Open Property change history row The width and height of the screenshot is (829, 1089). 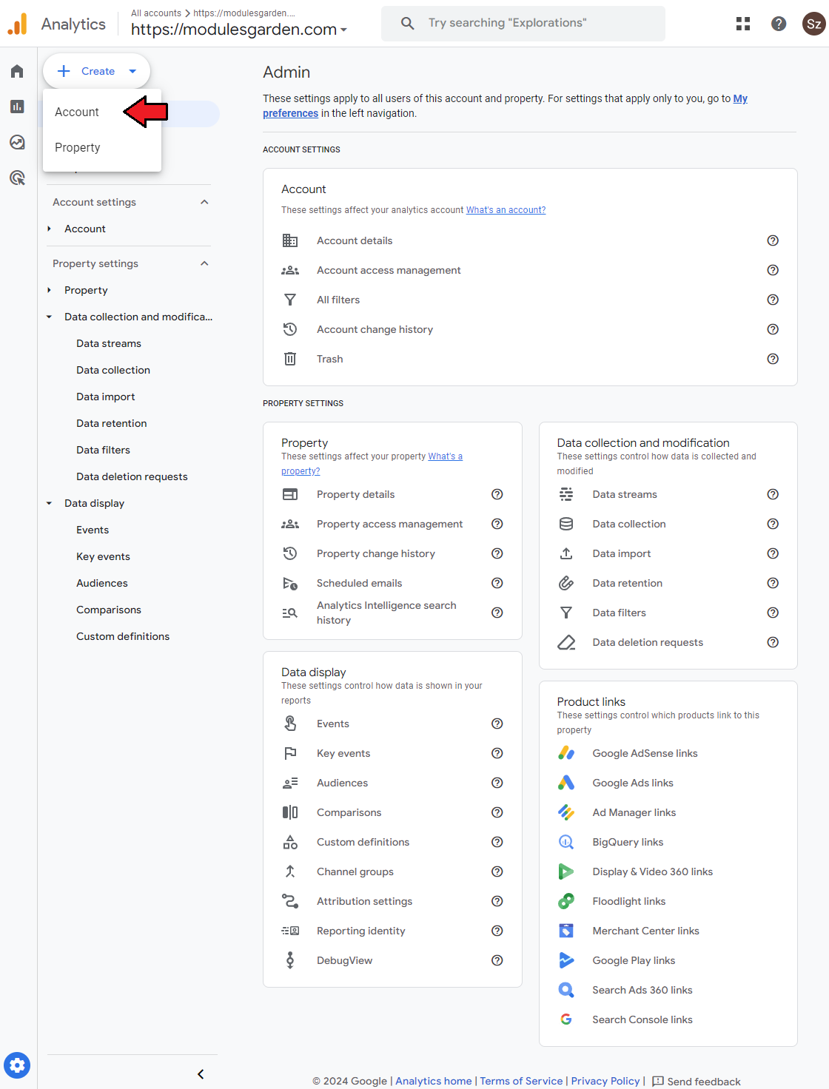[392, 553]
